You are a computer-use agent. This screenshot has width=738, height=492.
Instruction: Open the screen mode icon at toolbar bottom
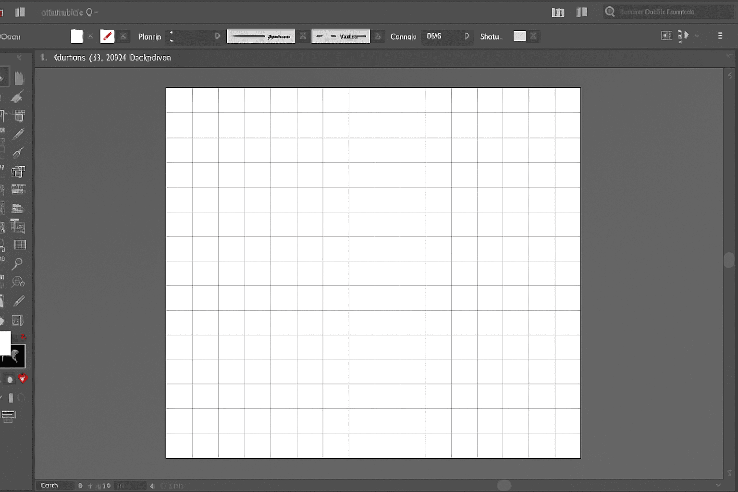pos(8,416)
